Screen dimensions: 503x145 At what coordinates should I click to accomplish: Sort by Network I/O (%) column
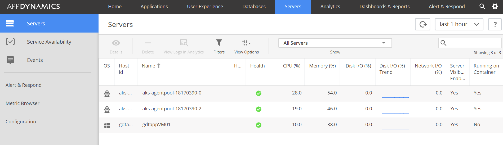[x=428, y=69]
